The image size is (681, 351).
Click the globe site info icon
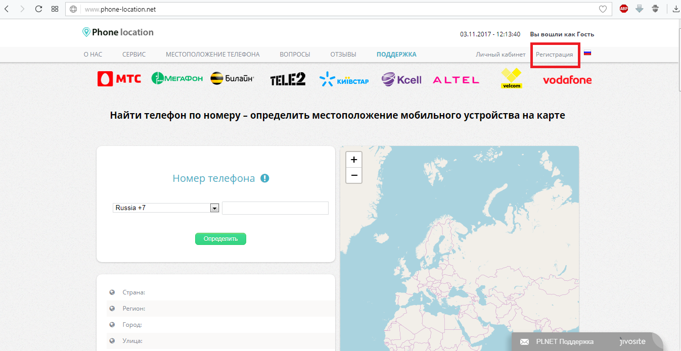(74, 9)
